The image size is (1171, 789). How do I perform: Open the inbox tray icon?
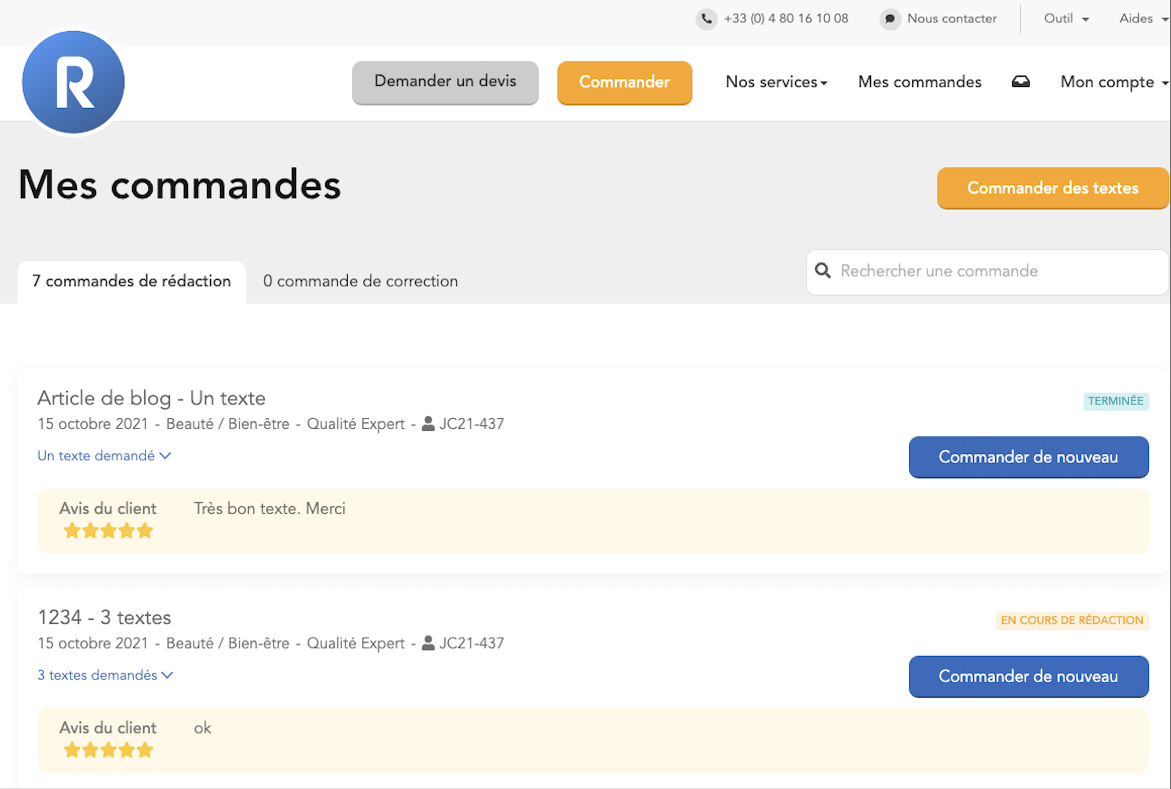tap(1021, 81)
